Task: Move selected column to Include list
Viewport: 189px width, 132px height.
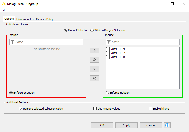Action: point(94,50)
